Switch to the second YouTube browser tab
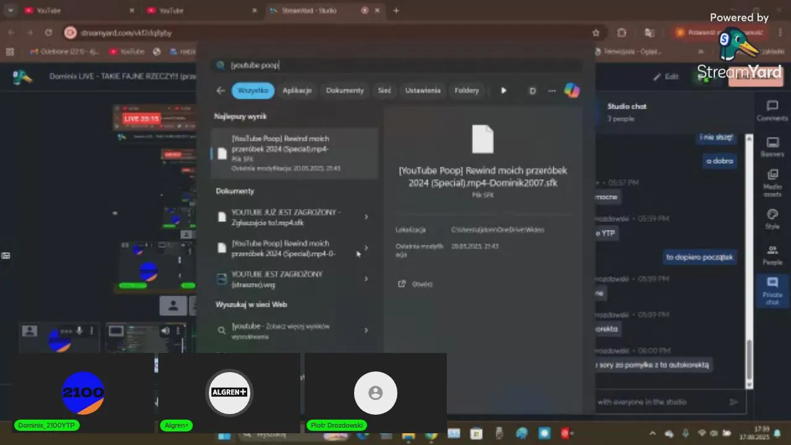The height and width of the screenshot is (445, 791). (201, 11)
